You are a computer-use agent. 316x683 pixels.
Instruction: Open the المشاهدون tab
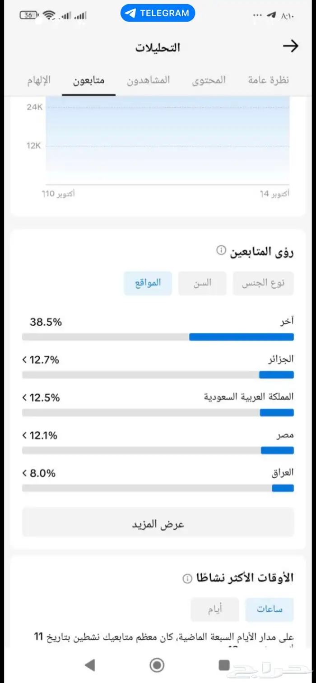click(149, 80)
